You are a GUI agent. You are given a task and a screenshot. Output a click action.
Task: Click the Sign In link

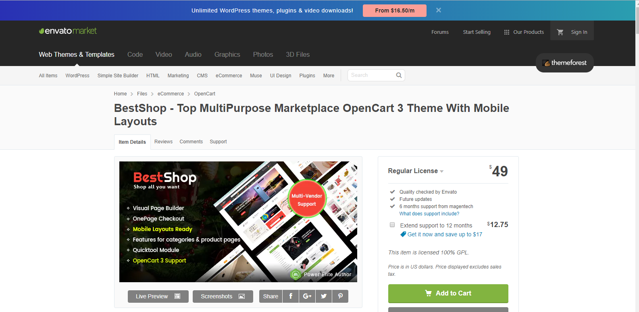(579, 32)
